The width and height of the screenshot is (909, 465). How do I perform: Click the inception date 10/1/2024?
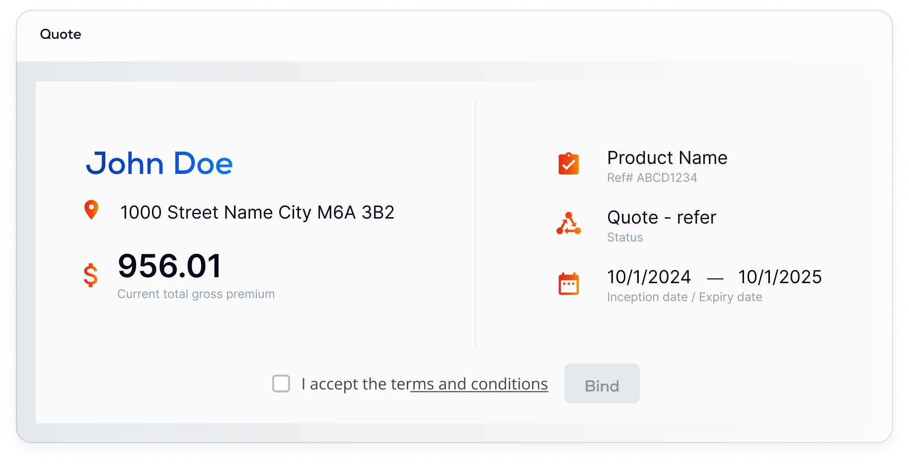(x=649, y=277)
